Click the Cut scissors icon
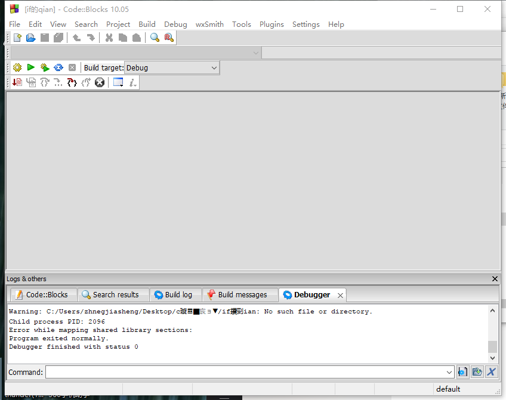The image size is (506, 400). pos(109,38)
